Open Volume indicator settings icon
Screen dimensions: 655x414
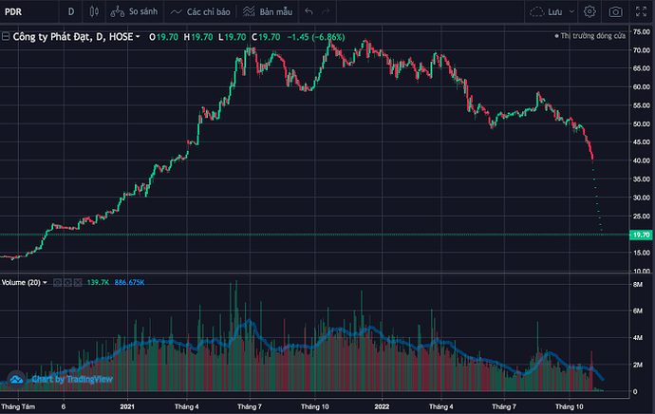pos(67,283)
